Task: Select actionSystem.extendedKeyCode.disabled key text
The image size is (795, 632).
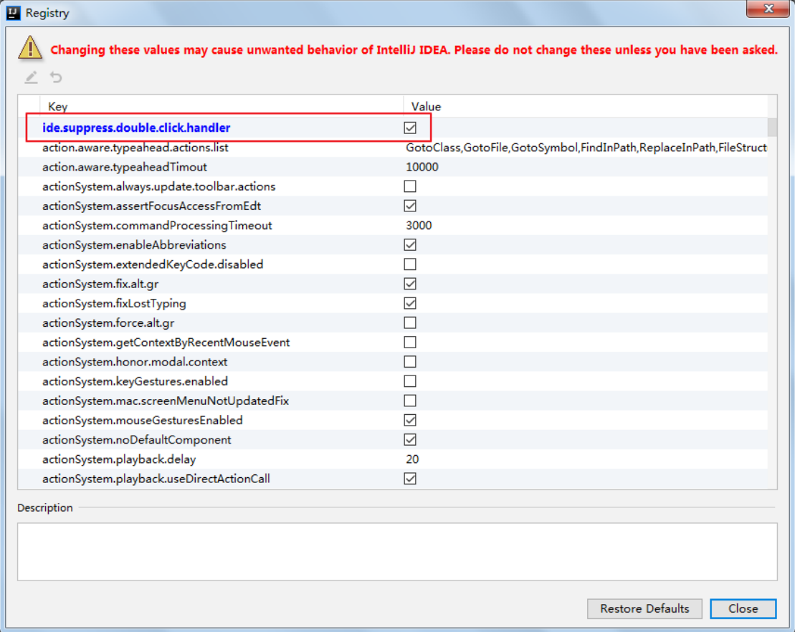Action: pyautogui.click(x=153, y=264)
